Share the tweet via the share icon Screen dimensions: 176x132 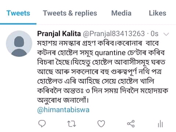(x=131, y=124)
